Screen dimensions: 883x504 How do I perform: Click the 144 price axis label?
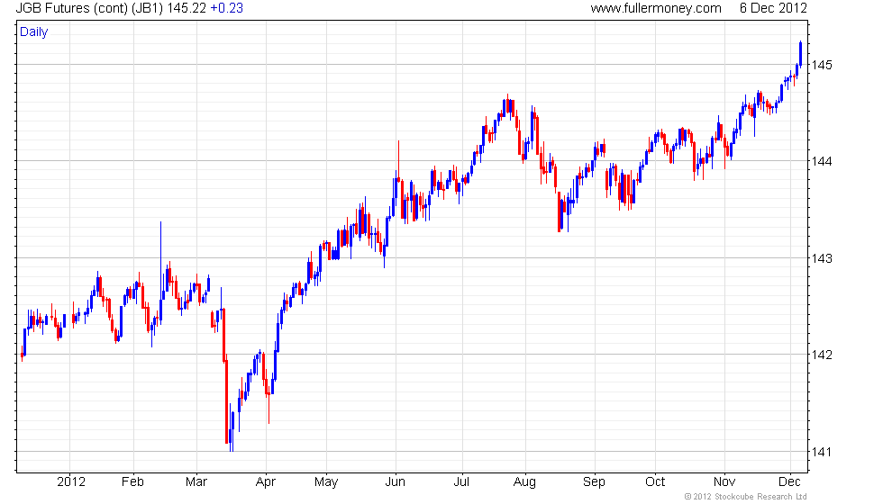click(821, 161)
